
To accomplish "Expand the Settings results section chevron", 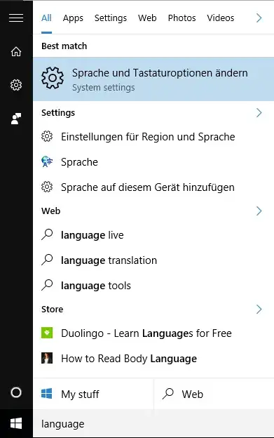I will click(x=259, y=113).
